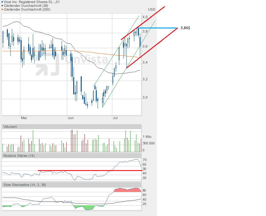
Task: Select the Gleitender Durchschnitt (38) legend label
Action: [x=27, y=6]
